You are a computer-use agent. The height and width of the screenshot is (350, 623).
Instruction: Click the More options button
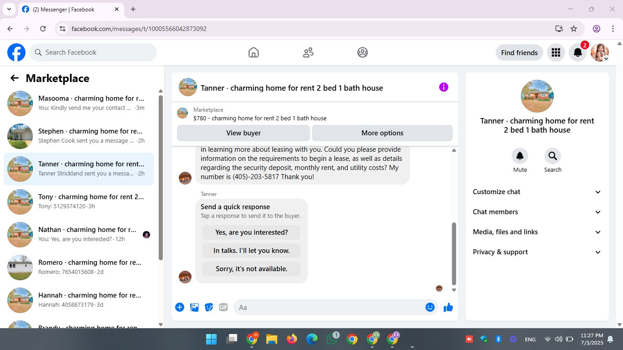click(x=382, y=133)
